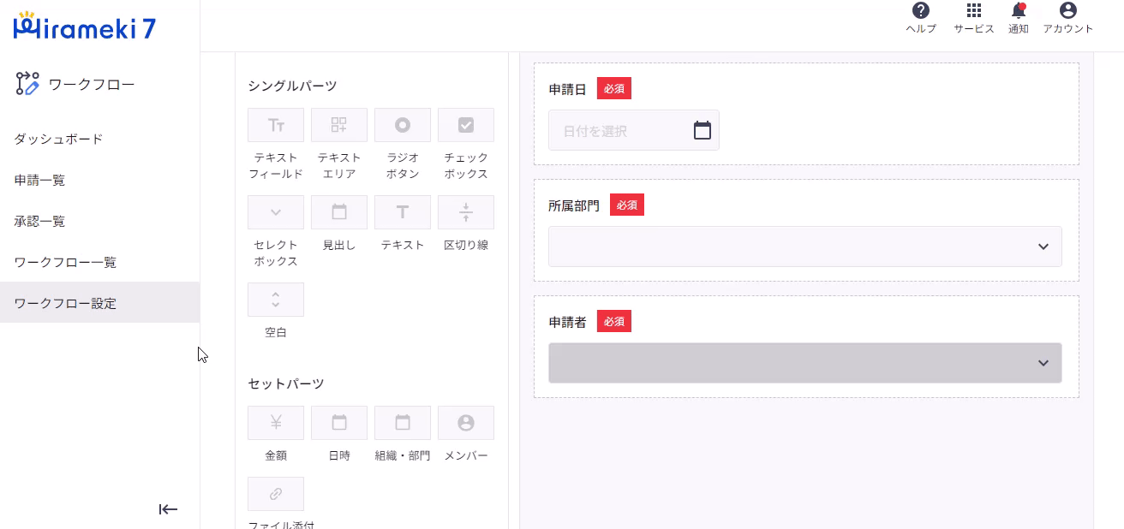Open the アカウント profile icon

coord(1067,10)
